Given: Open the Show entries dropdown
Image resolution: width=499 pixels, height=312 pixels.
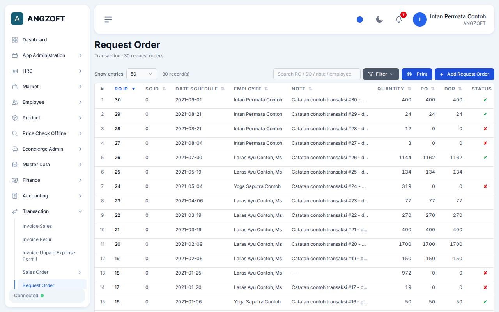Looking at the screenshot, I should point(142,74).
